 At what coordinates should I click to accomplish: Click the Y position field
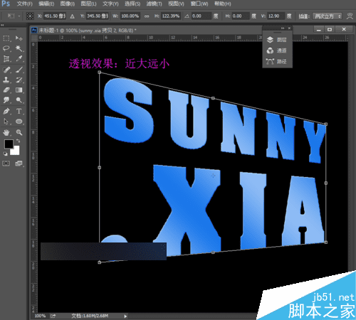98,16
